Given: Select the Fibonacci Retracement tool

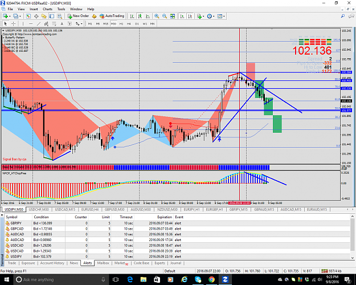Looking at the screenshot, I should click(54, 23).
